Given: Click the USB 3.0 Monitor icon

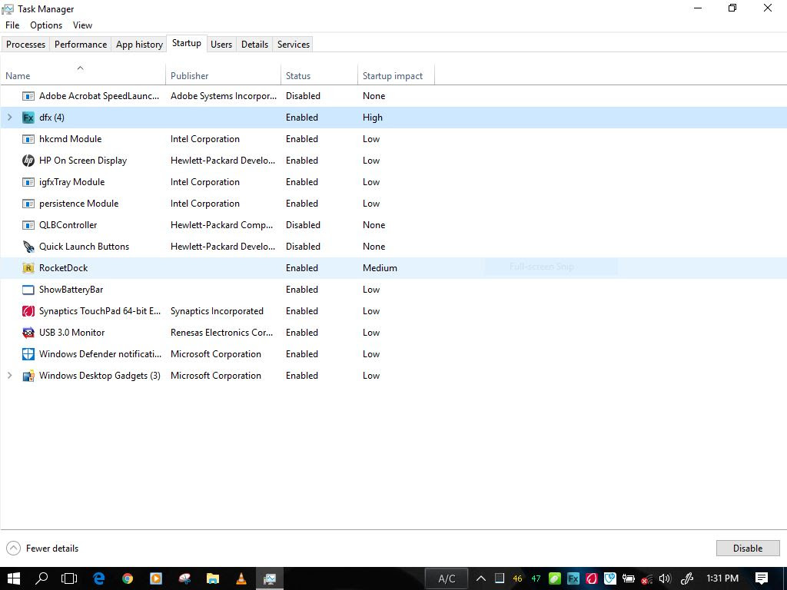Looking at the screenshot, I should point(28,333).
